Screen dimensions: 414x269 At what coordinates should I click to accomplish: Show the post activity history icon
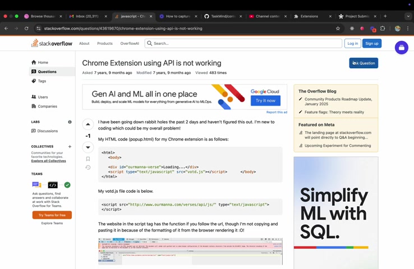click(x=88, y=168)
